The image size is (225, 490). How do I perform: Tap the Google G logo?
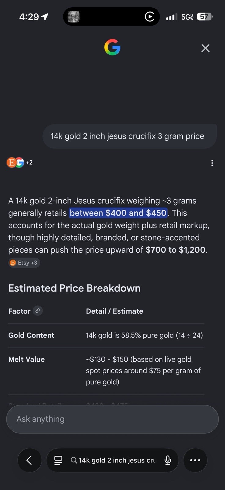[112, 47]
